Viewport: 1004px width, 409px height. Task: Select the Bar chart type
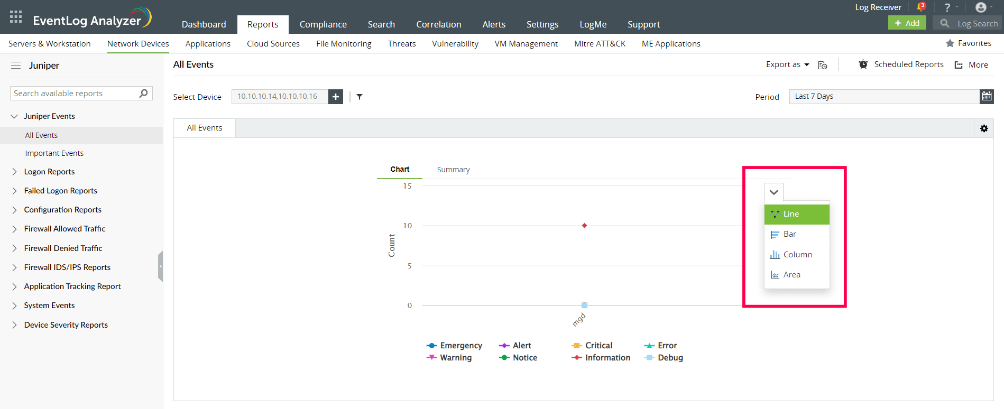click(x=797, y=234)
